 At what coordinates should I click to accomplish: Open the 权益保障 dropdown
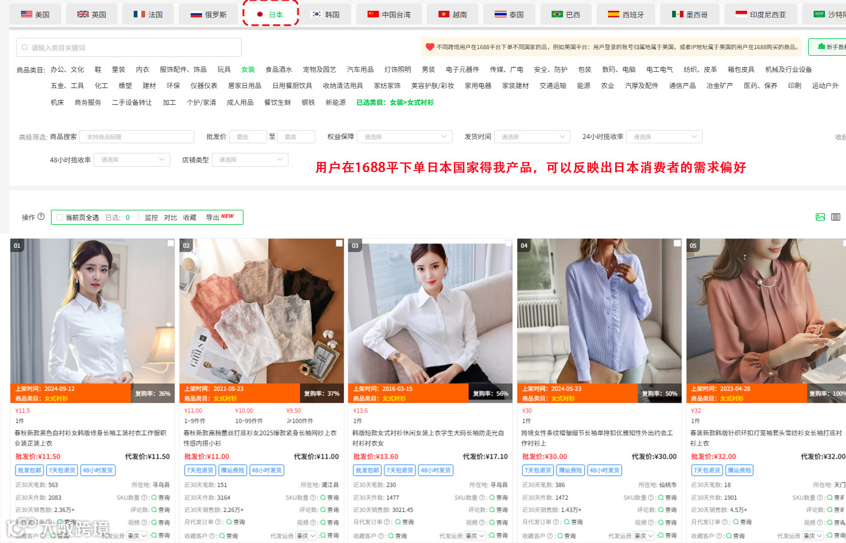coord(405,137)
